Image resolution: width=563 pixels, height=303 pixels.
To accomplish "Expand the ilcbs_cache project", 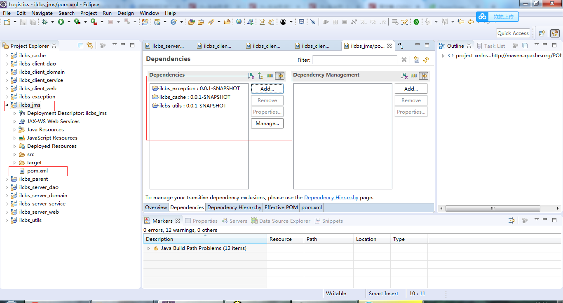I will (x=7, y=56).
